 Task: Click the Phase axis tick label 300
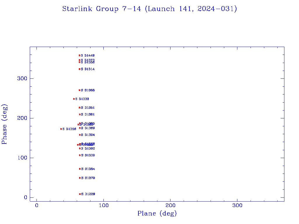[22, 78]
